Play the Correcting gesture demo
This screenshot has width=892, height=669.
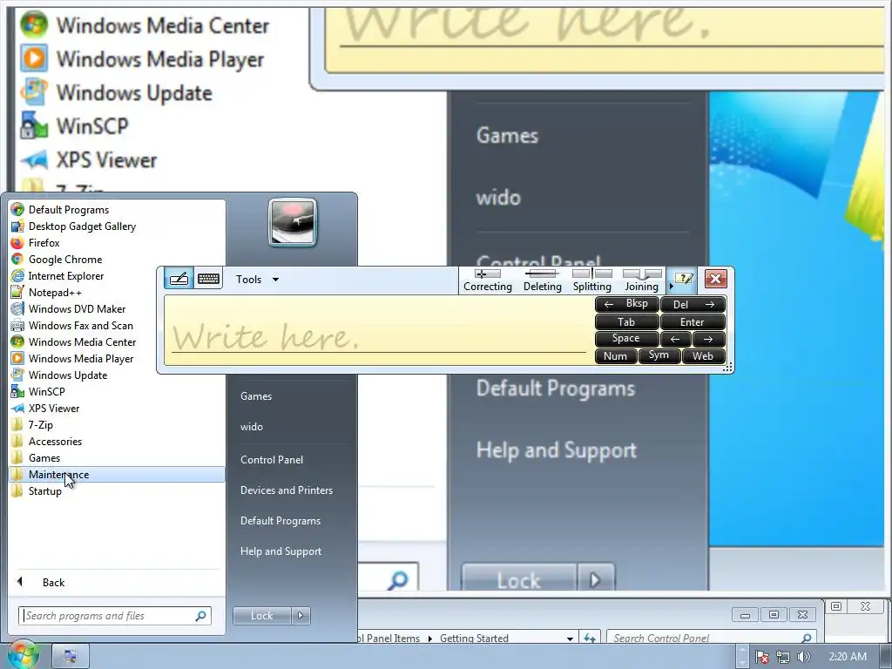pos(488,281)
